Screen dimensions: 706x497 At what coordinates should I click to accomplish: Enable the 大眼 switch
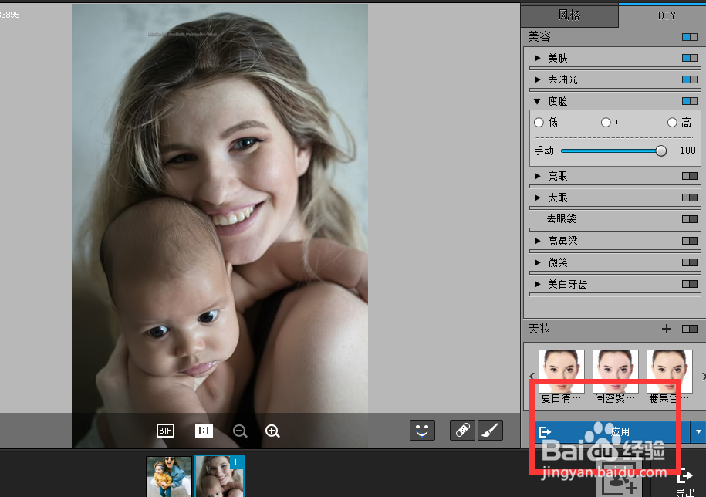pos(689,198)
